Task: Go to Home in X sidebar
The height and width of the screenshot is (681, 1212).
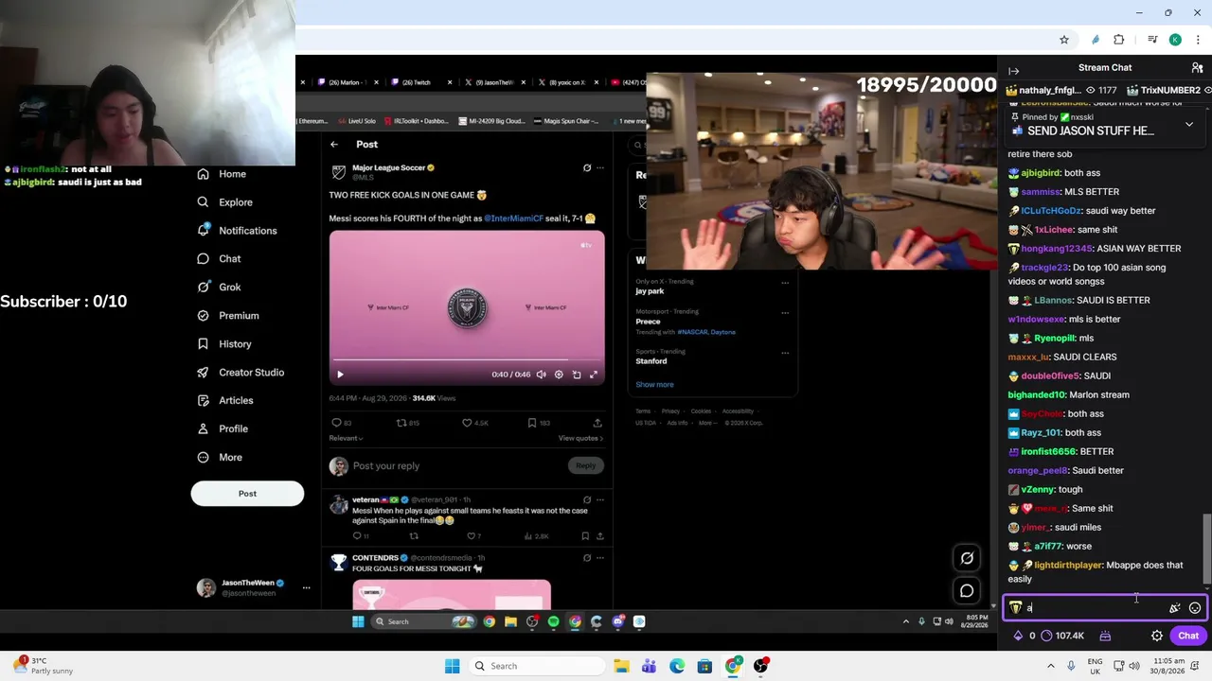Action: pyautogui.click(x=222, y=174)
